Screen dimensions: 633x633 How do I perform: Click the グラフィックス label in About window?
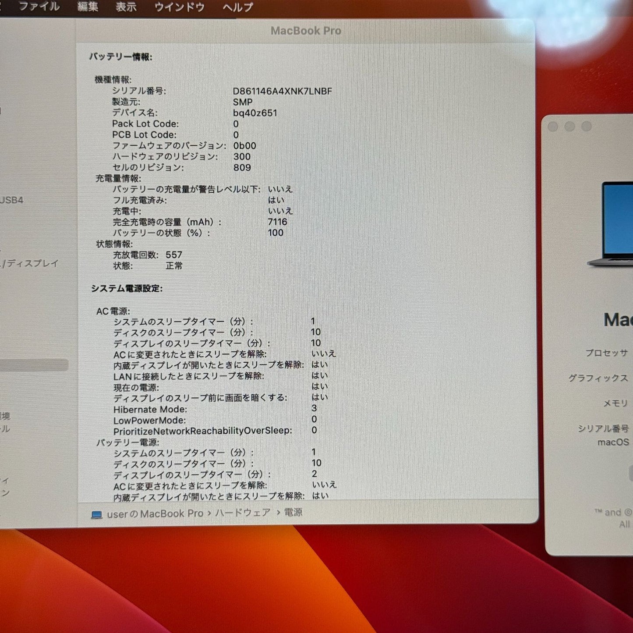598,378
